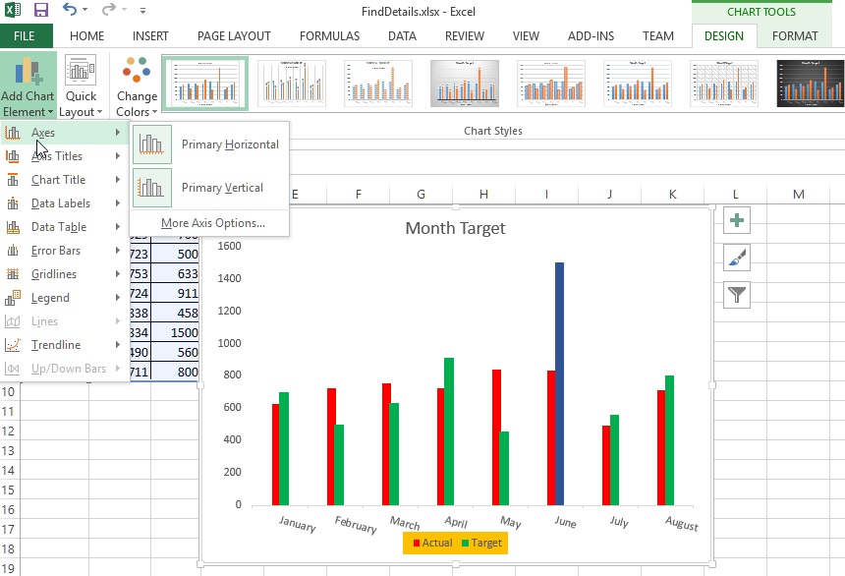Expand the Axis Titles submenu arrow
Viewport: 845px width, 576px height.
[x=118, y=156]
